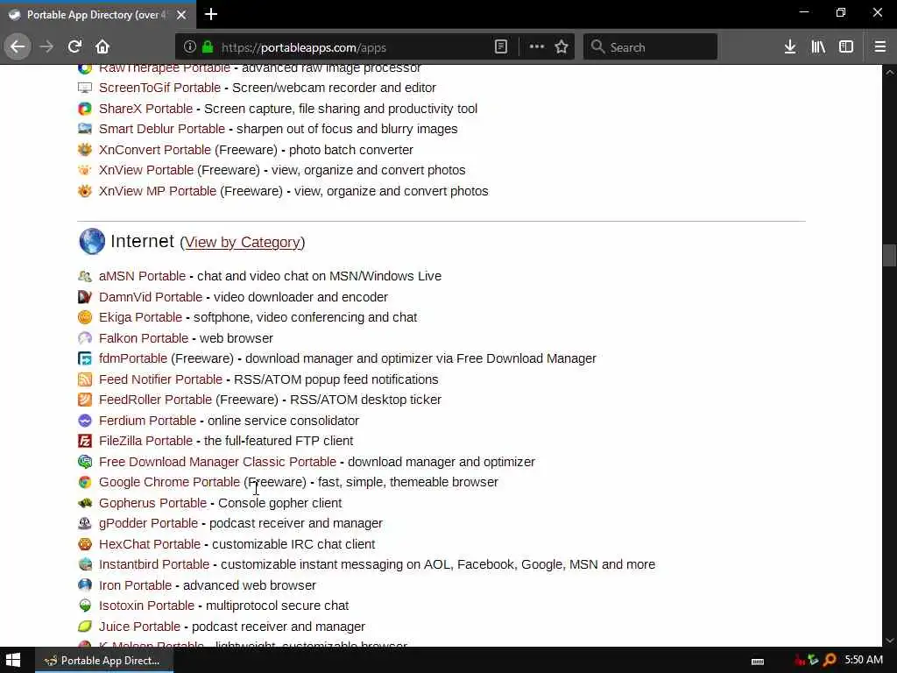The image size is (897, 673).
Task: Open aMSN Portable link
Action: click(142, 276)
